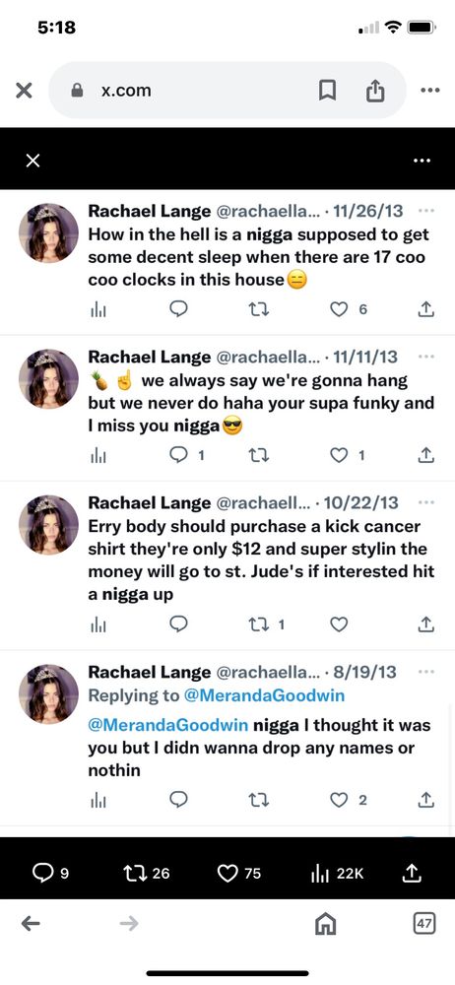
Task: Open browser three-dot menu beside address bar
Action: (430, 91)
